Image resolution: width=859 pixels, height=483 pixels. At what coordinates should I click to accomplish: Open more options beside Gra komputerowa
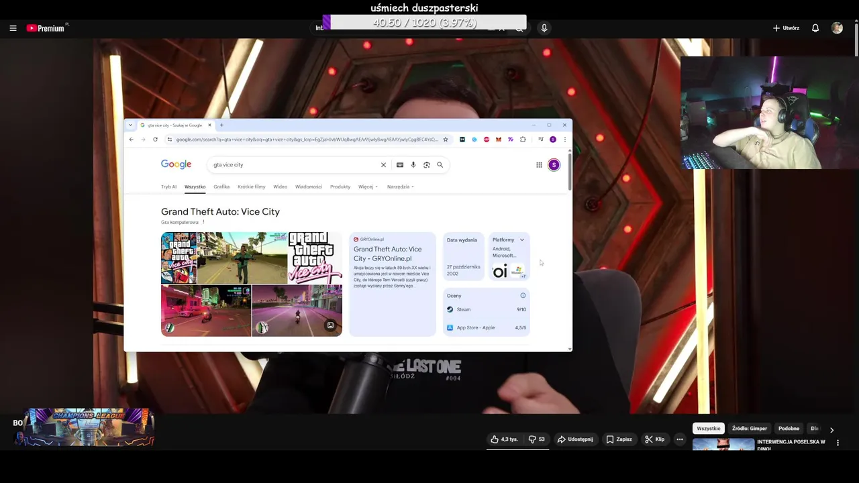pos(203,222)
